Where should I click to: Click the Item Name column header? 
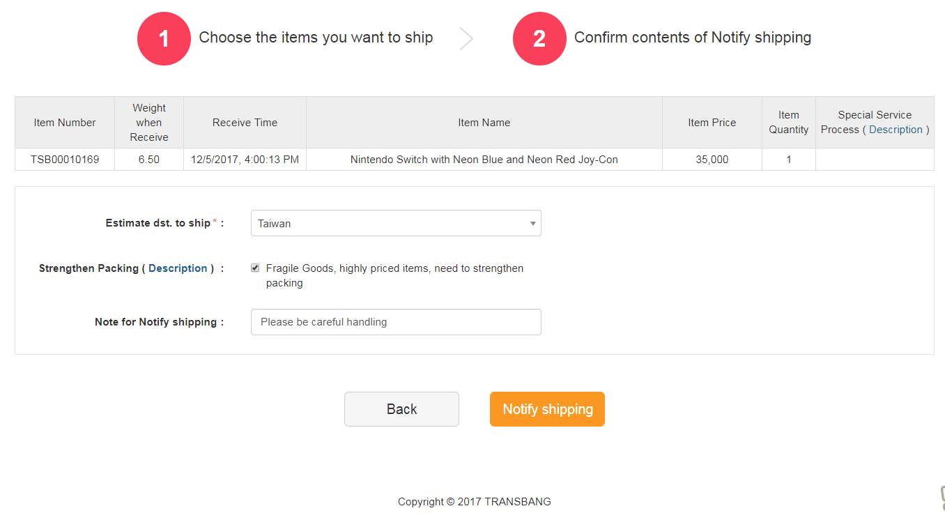coord(484,123)
